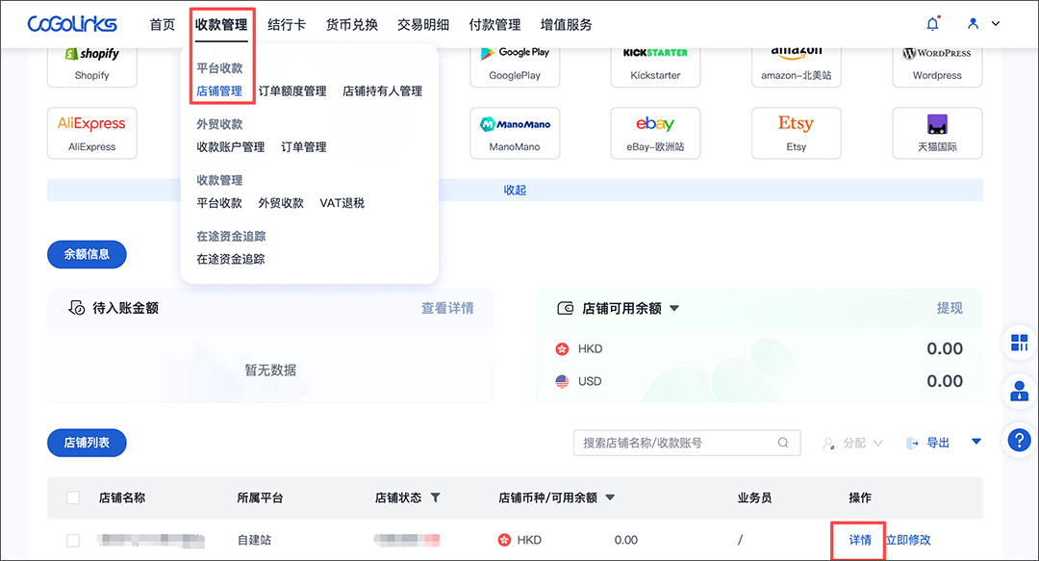Click the 详情 link in store row

(x=860, y=540)
